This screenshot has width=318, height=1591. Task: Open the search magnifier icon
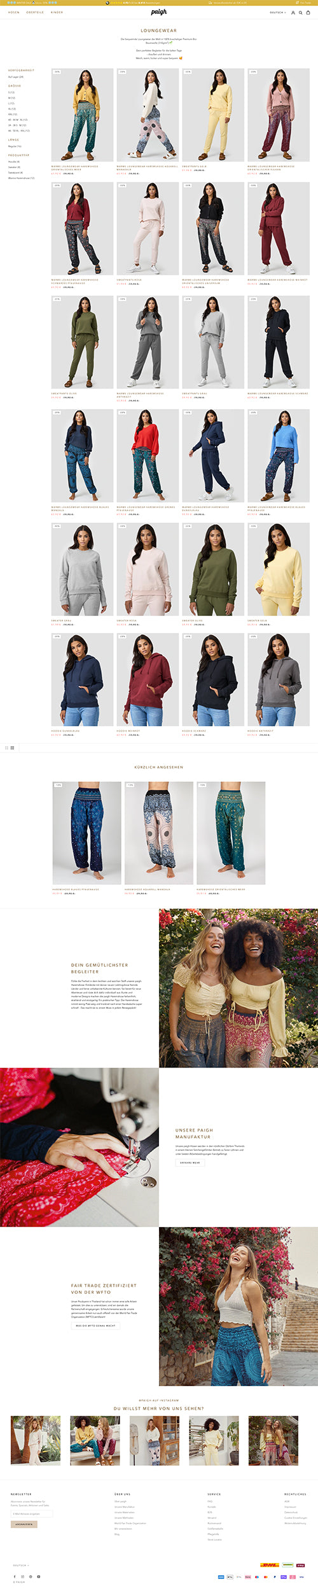(301, 12)
